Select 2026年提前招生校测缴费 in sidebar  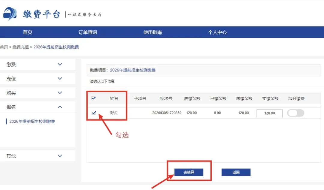pyautogui.click(x=32, y=122)
